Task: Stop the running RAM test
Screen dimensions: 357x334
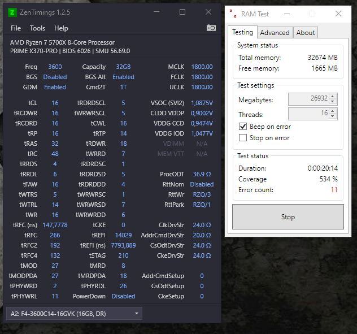Action: tap(288, 216)
